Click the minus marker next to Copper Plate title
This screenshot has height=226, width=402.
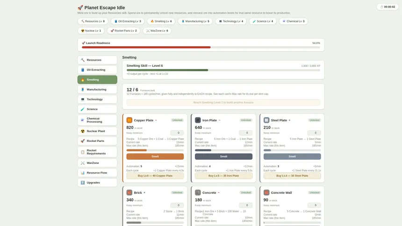[156, 120]
